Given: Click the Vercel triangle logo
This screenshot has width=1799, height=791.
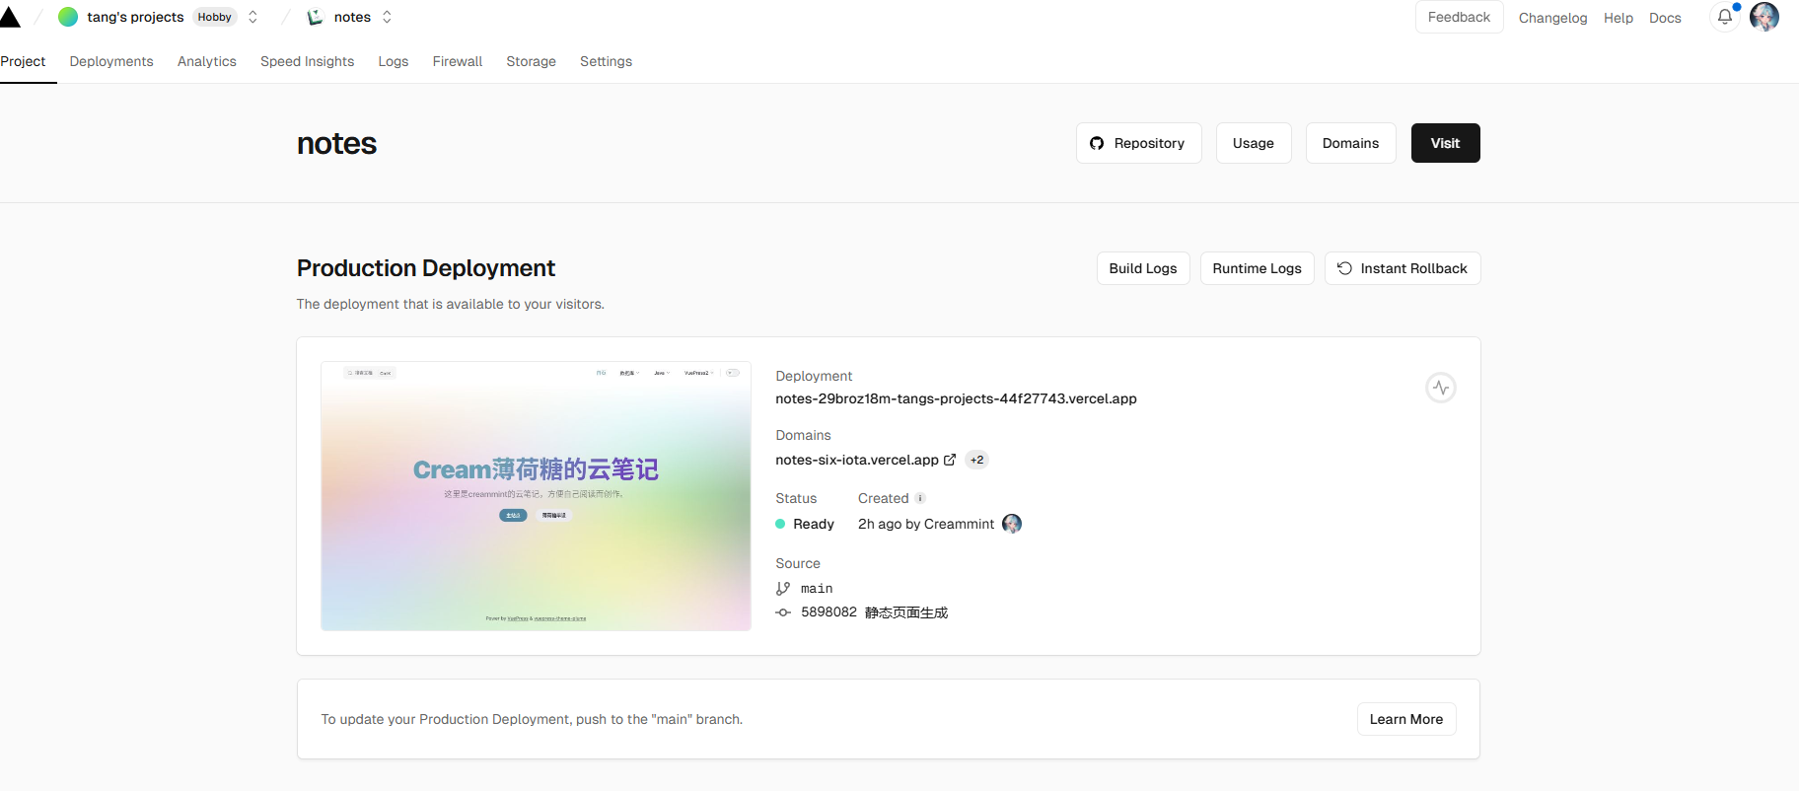Looking at the screenshot, I should (x=10, y=17).
